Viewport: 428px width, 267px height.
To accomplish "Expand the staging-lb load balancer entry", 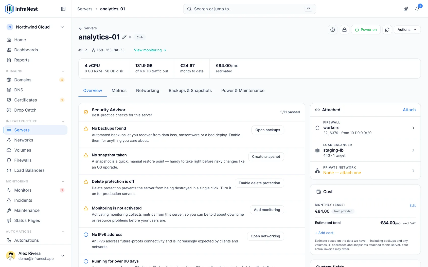I will click(365, 150).
